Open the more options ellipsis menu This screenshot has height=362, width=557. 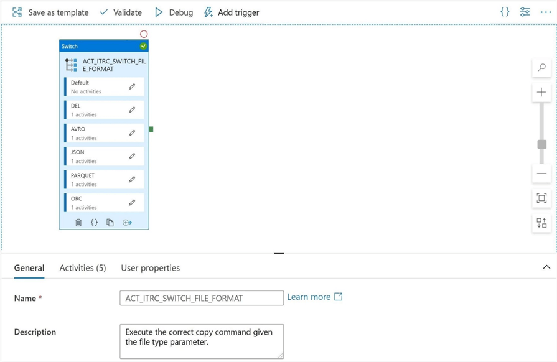click(x=544, y=11)
